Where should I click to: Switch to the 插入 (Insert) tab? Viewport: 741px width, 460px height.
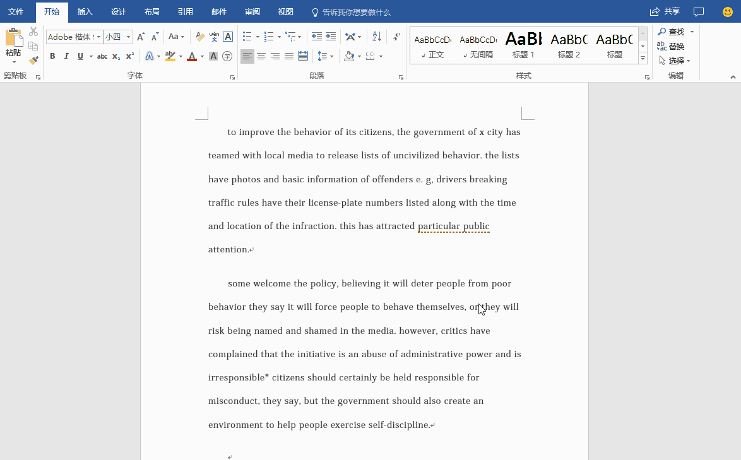(x=85, y=12)
